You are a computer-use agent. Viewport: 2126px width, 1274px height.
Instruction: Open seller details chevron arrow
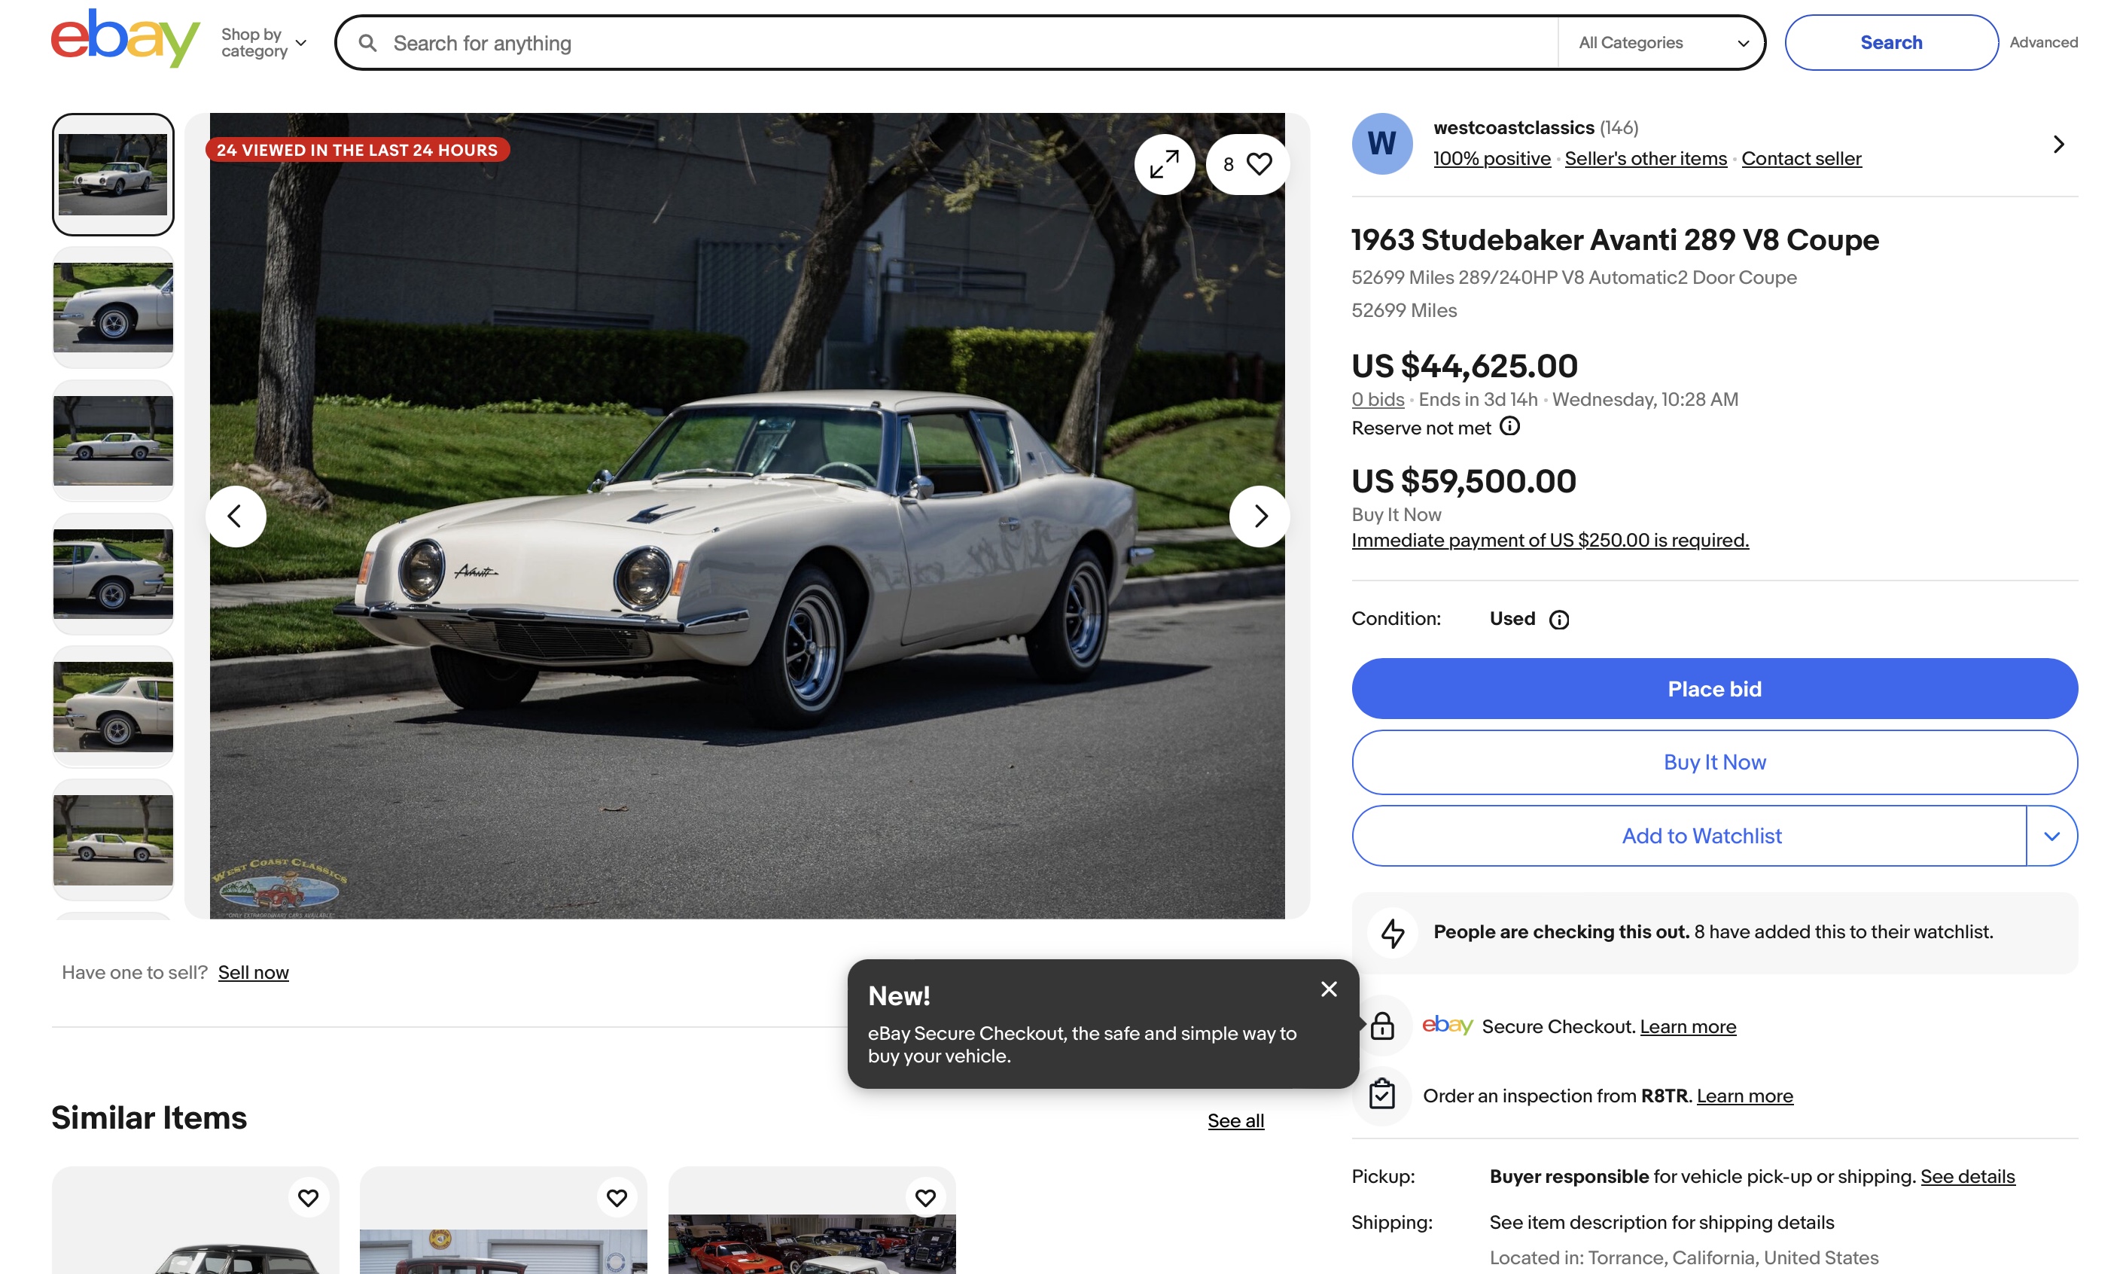[2058, 145]
